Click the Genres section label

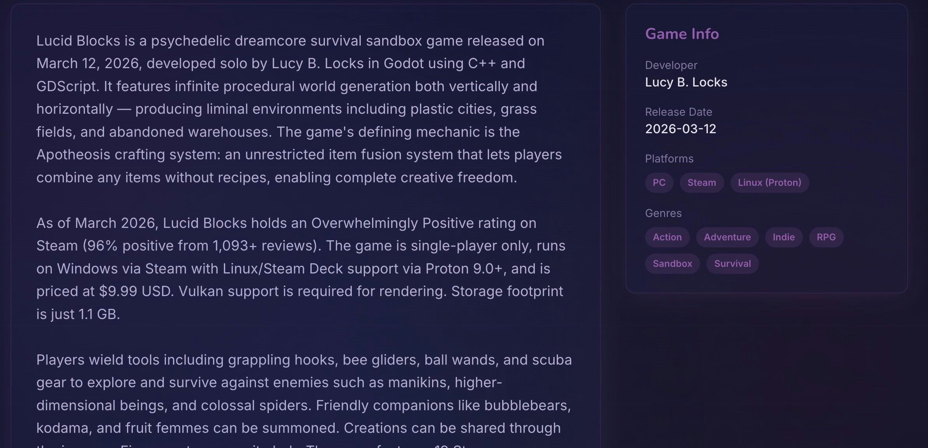(663, 213)
